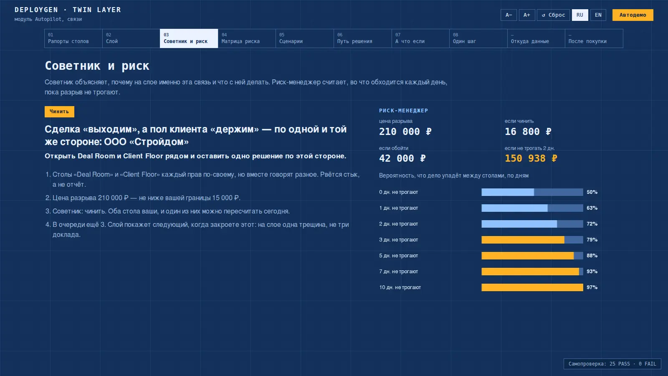The width and height of the screenshot is (668, 376).
Task: Click the 5 дн. не трогают bar
Action: (x=532, y=256)
